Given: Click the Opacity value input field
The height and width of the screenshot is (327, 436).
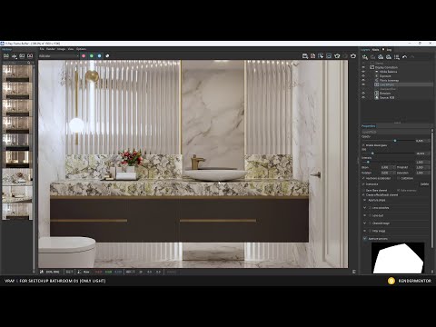Looking at the screenshot, I should (421, 141).
